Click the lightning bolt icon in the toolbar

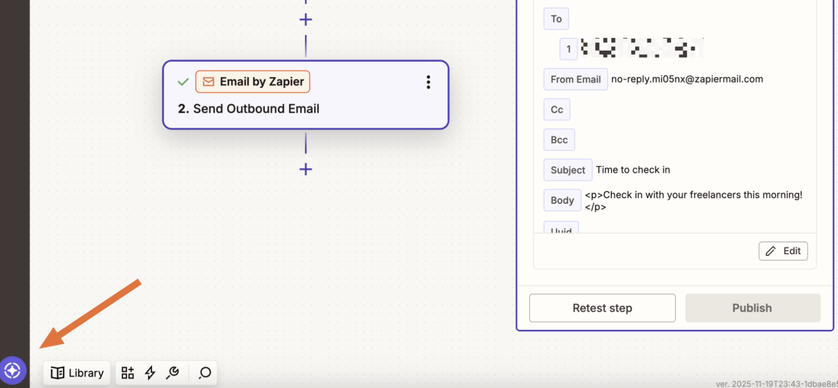coord(150,372)
